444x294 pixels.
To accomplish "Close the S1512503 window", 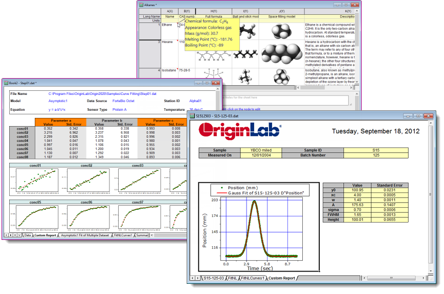I will 429,116.
